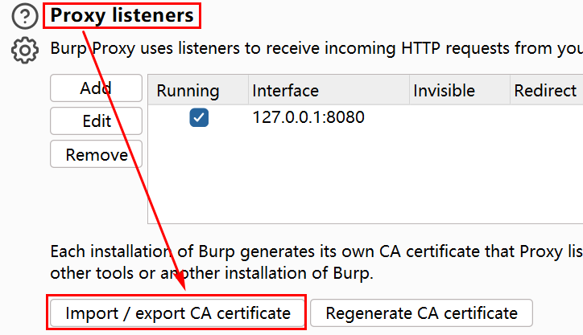Sort by the Running column header

(199, 90)
